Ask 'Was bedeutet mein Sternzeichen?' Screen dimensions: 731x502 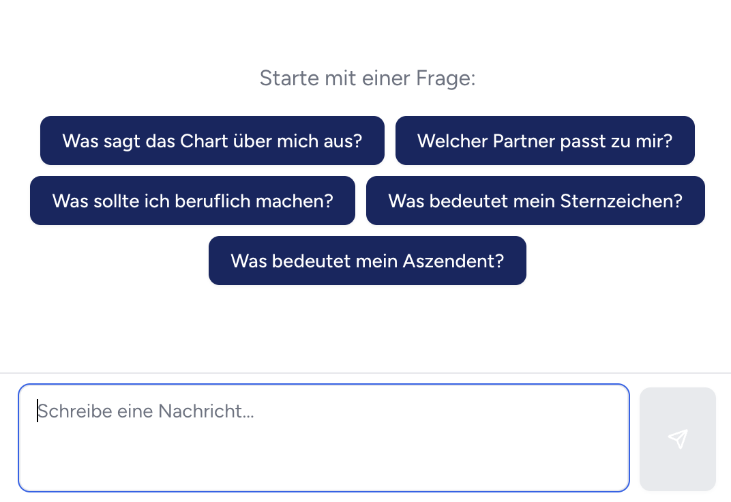[x=535, y=201]
